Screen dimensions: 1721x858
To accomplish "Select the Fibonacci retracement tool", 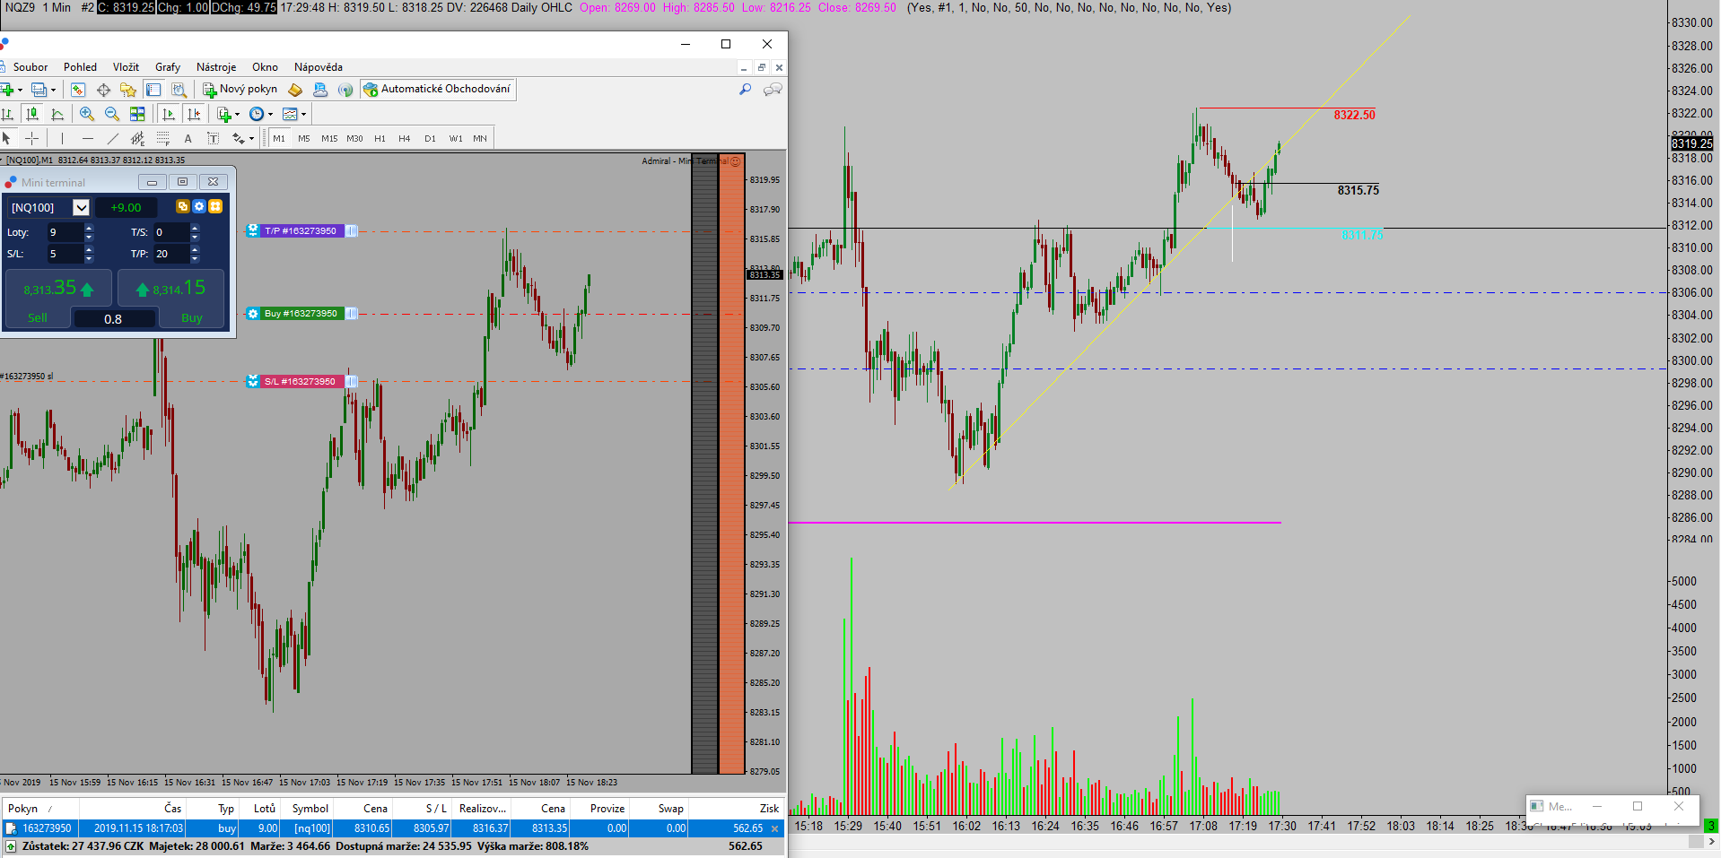I will click(x=162, y=138).
